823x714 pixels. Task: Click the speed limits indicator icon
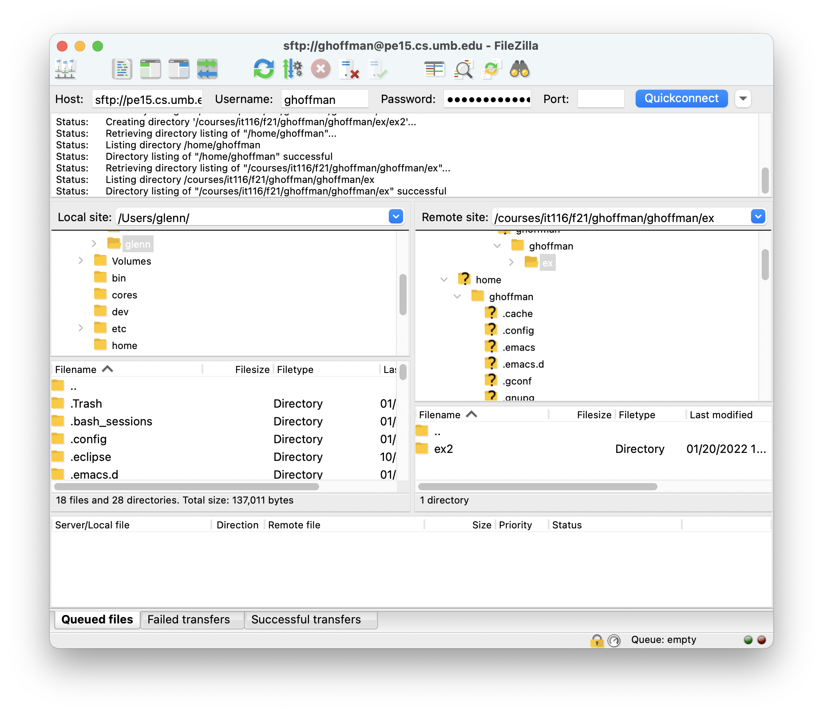[x=614, y=640]
